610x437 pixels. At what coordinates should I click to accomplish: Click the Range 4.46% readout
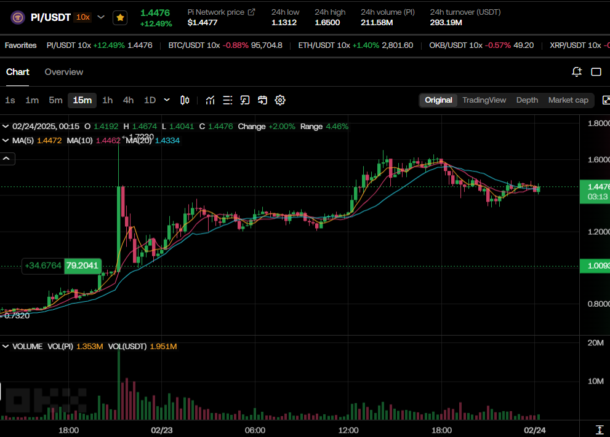[324, 126]
